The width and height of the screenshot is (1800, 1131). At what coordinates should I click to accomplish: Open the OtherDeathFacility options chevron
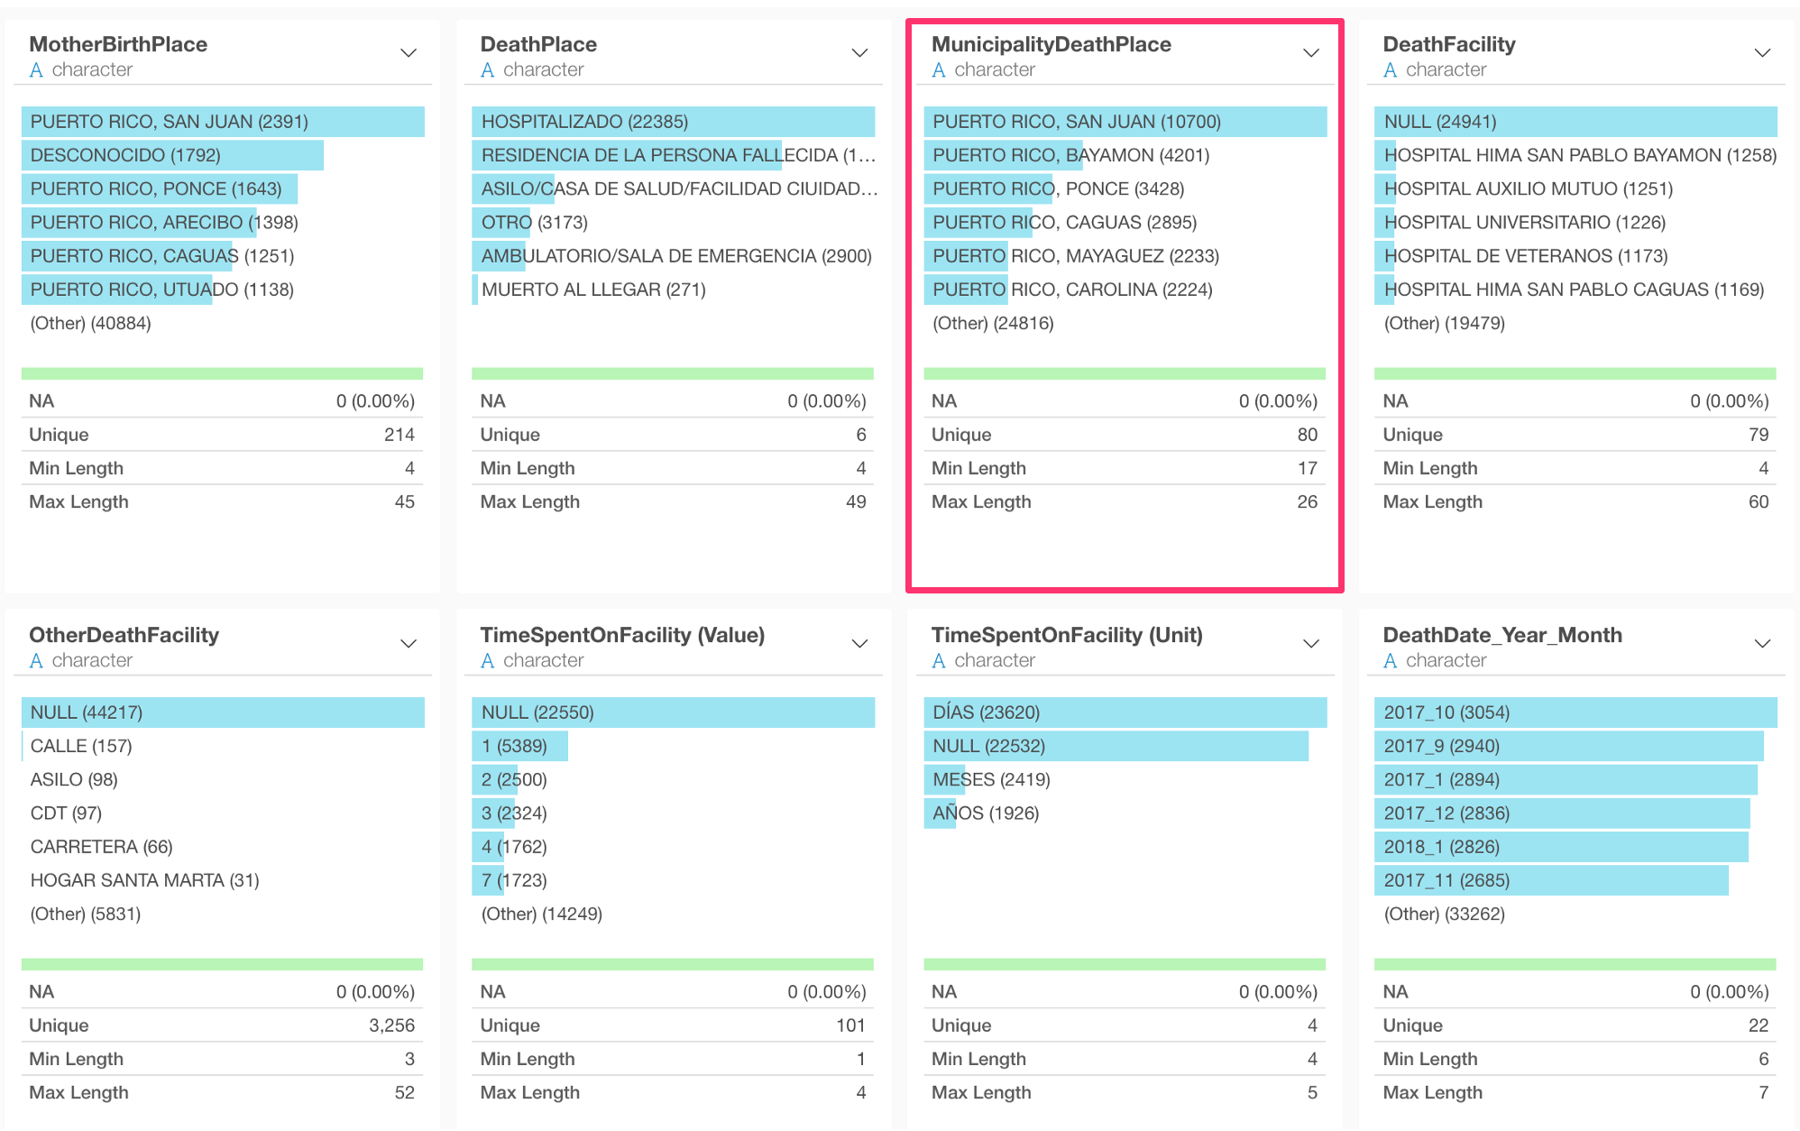pyautogui.click(x=409, y=643)
